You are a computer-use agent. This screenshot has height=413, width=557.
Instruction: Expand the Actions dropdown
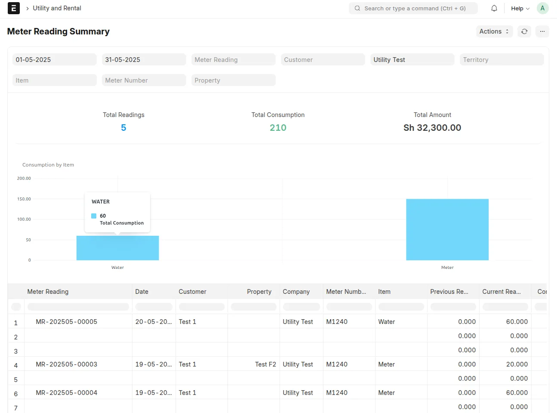click(x=495, y=31)
